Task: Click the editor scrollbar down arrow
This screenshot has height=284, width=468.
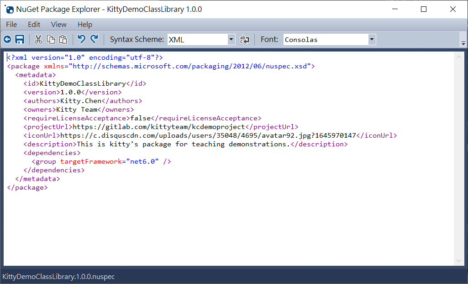Action: click(x=459, y=261)
